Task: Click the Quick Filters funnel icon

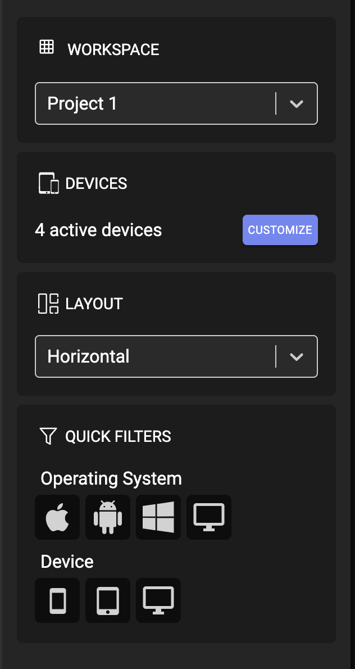Action: point(48,436)
